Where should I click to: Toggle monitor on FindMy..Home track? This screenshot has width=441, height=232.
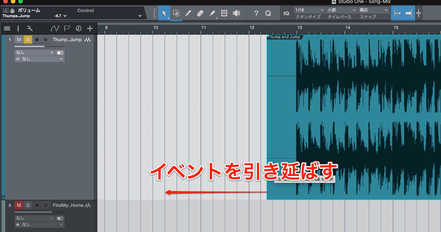(46, 205)
